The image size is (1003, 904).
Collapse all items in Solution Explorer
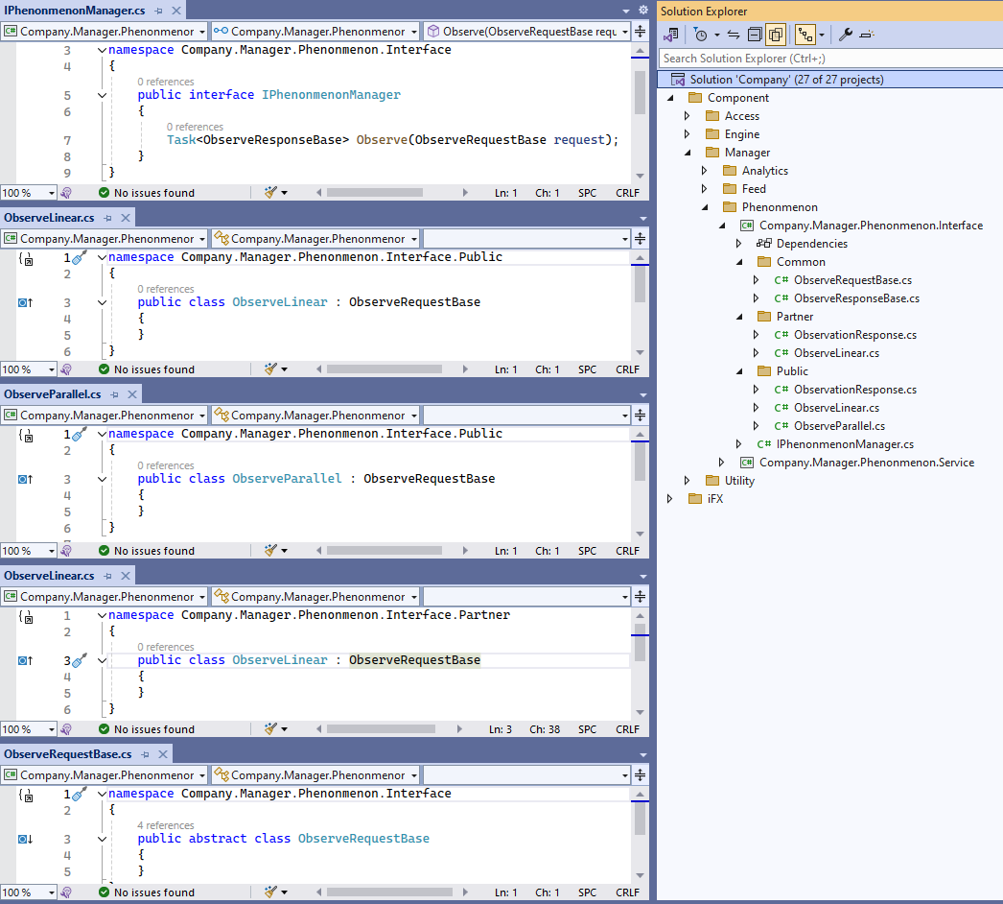tap(755, 35)
